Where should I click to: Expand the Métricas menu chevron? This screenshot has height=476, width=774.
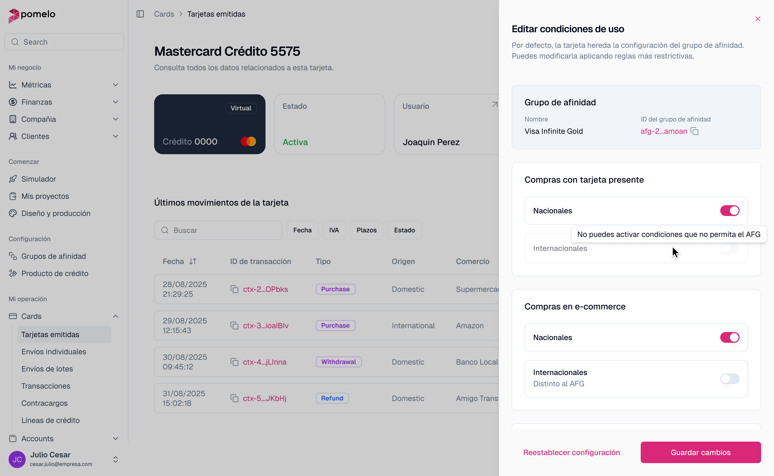pyautogui.click(x=116, y=85)
